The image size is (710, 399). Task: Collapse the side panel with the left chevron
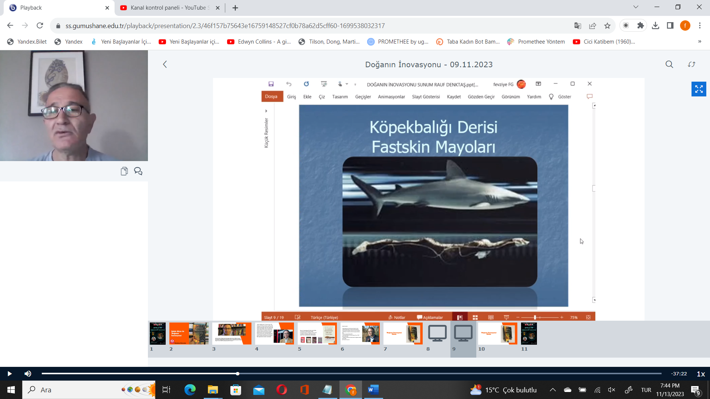pos(165,64)
